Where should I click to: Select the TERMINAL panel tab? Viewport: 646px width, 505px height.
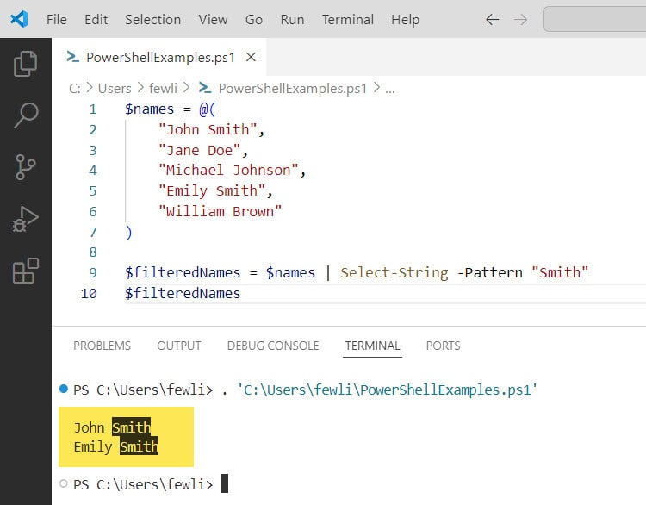point(372,346)
